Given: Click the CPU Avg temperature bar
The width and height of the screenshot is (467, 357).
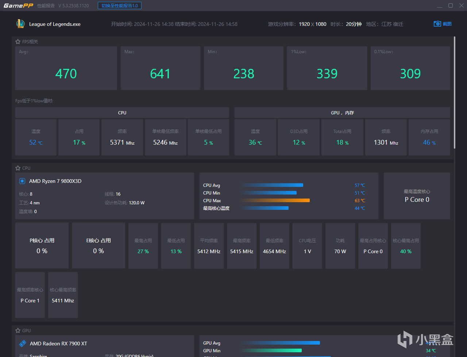Looking at the screenshot, I should 272,185.
